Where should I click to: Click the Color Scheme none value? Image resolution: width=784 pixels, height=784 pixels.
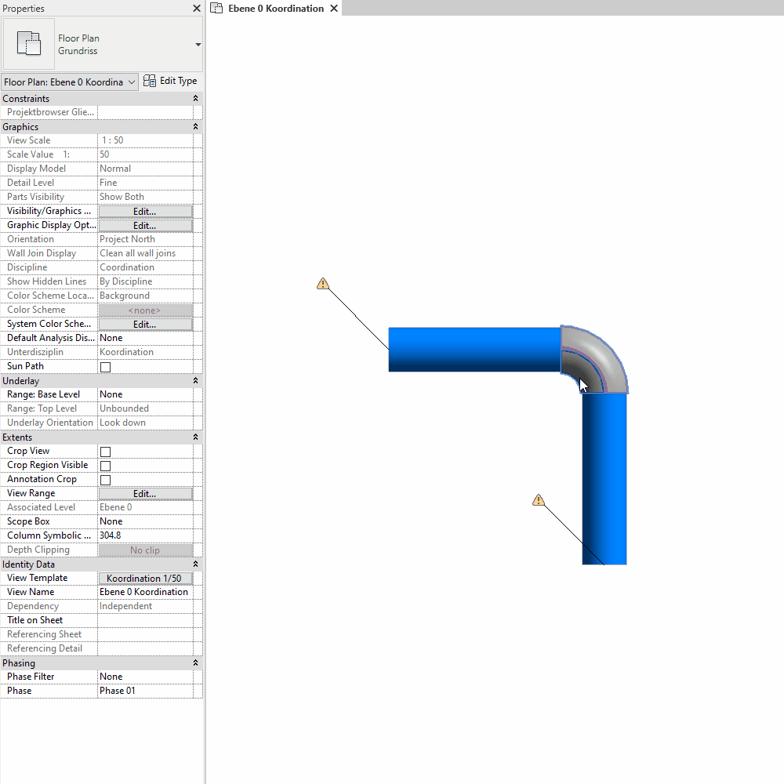pos(145,309)
